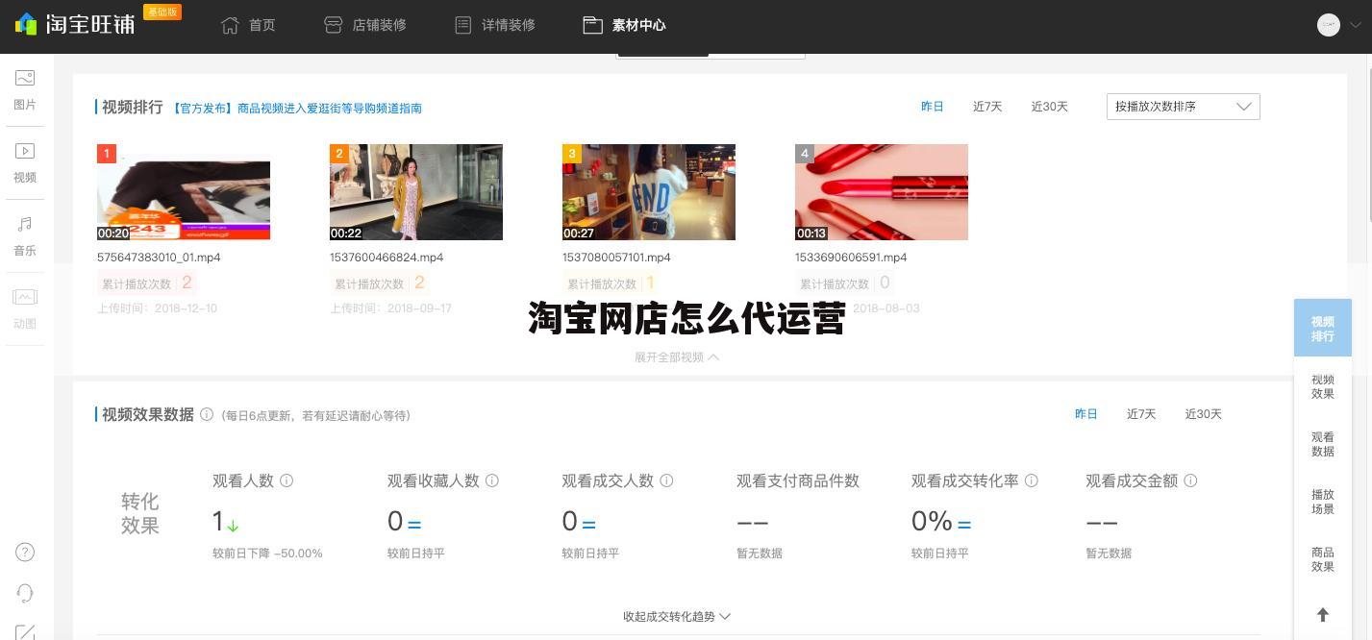The image size is (1372, 640).
Task: Jump to 商品效果 in right anchor nav
Action: click(1323, 559)
